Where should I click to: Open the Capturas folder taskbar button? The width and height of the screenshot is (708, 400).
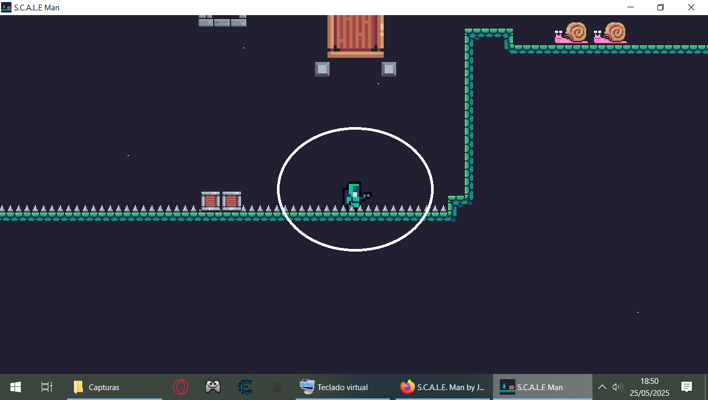click(x=115, y=387)
